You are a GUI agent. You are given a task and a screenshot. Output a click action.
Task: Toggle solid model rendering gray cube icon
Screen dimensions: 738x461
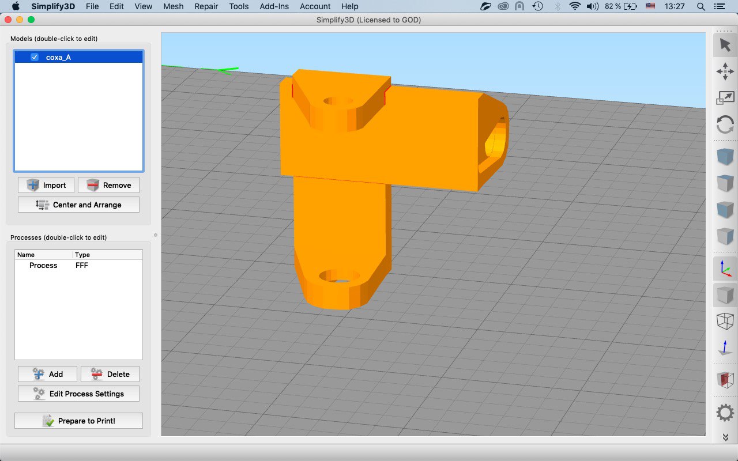[x=725, y=294]
